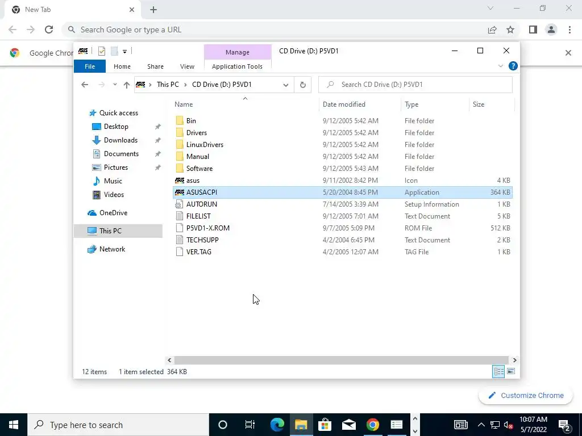Click the Windows Start button
Image resolution: width=582 pixels, height=436 pixels.
pos(14,425)
